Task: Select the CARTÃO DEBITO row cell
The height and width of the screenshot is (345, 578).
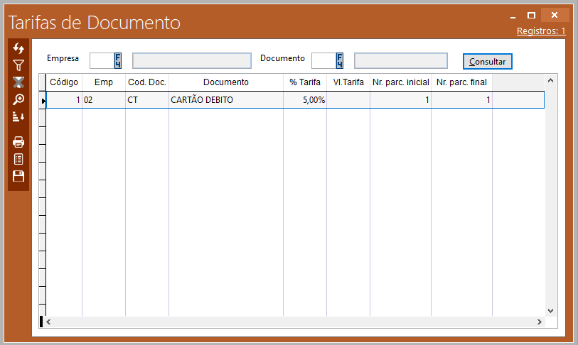Action: pos(225,100)
